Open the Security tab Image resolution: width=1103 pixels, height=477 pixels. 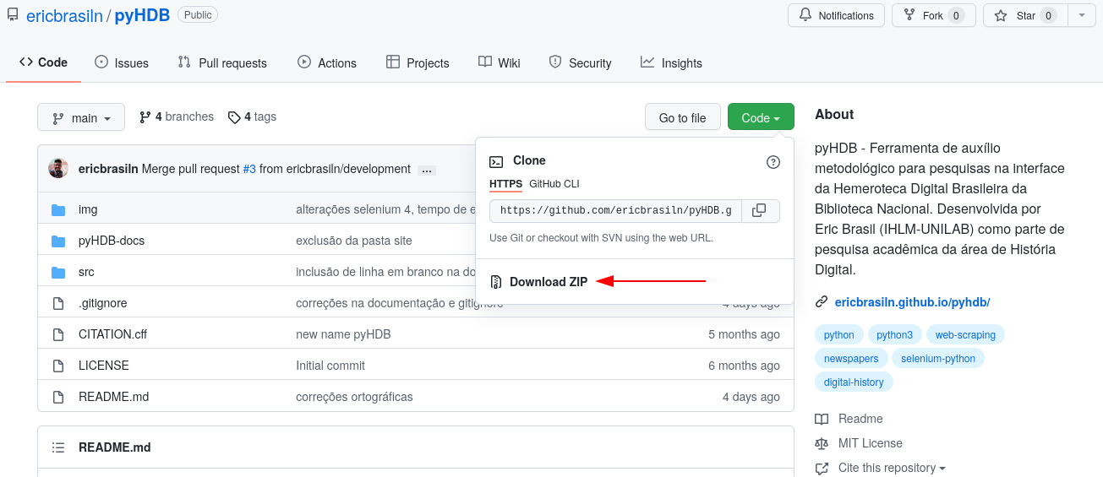click(x=580, y=62)
